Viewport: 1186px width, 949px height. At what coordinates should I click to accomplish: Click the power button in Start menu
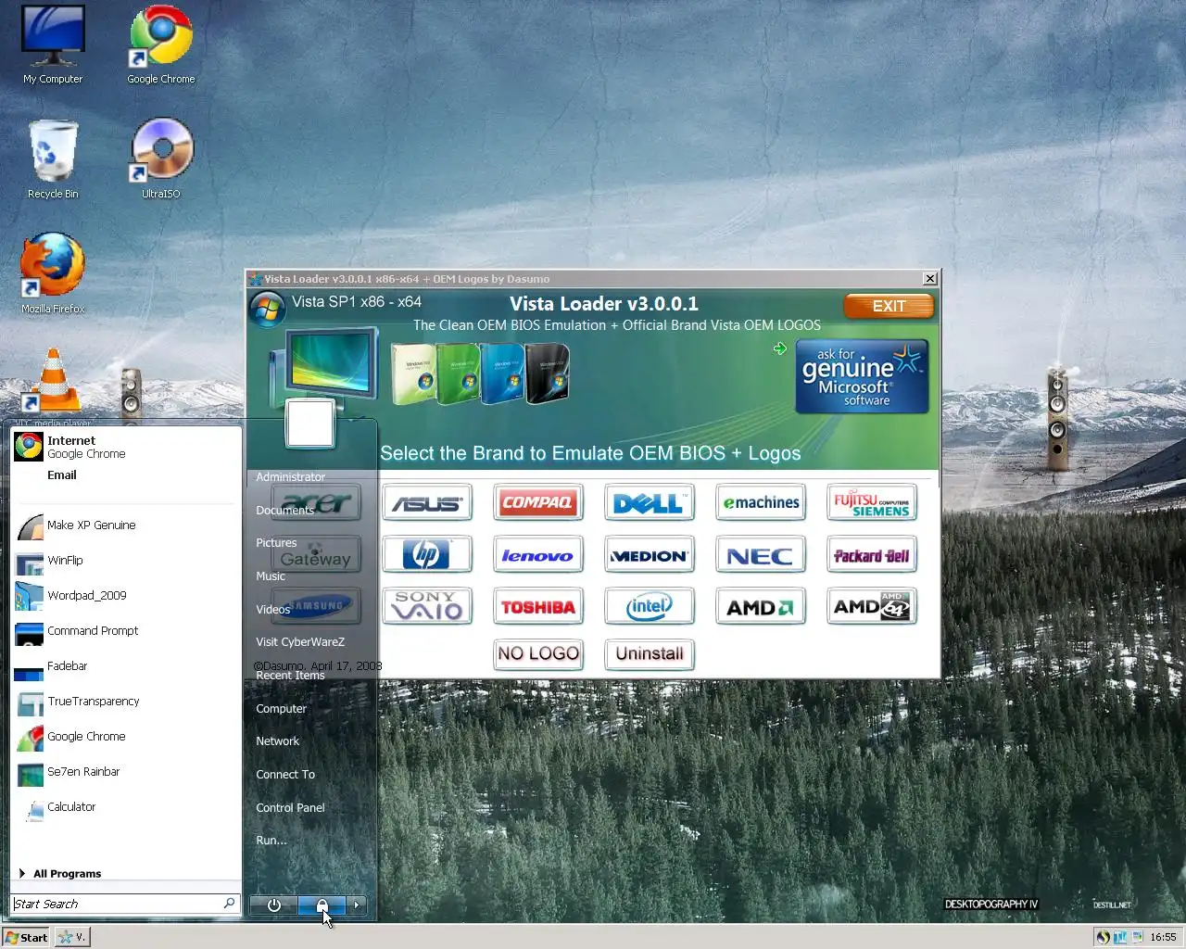(x=273, y=905)
